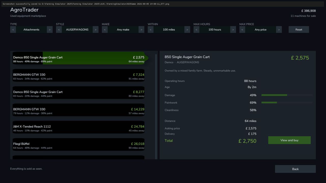Select BERGMANN GTW 330 listing priced £ 14,229
The width and height of the screenshot is (326, 183).
point(79,110)
